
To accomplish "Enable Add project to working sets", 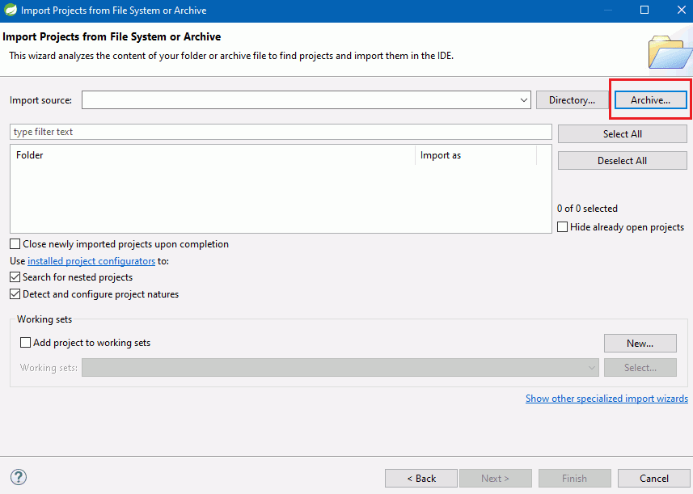I will [26, 343].
